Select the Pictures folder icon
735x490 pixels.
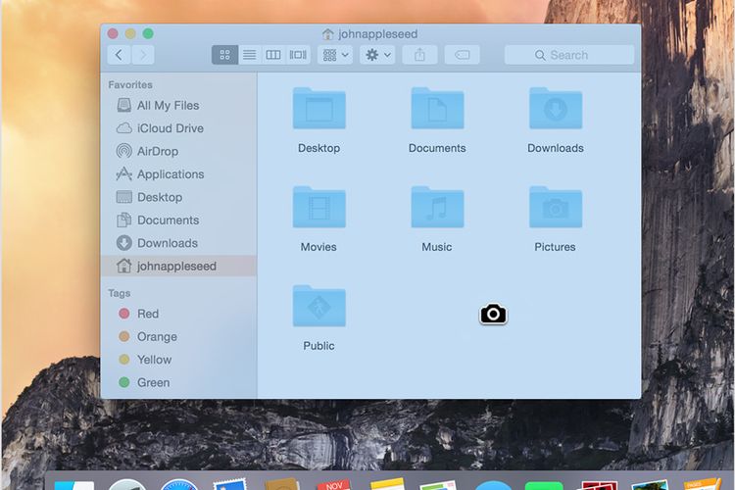tap(556, 207)
